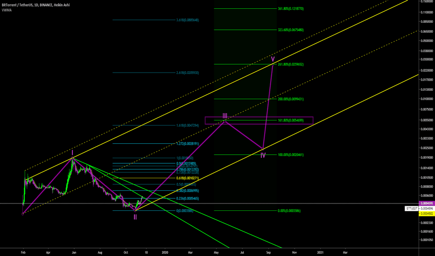Click the magenta 0.0004595 price tag
This screenshot has height=256, width=435.
427,203
